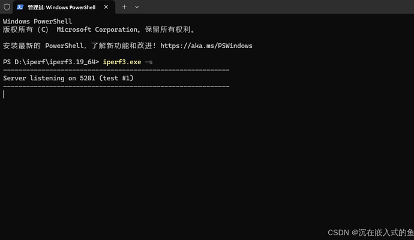This screenshot has width=414, height=240.
Task: Expand the new tab profile dropdown
Action: (137, 7)
